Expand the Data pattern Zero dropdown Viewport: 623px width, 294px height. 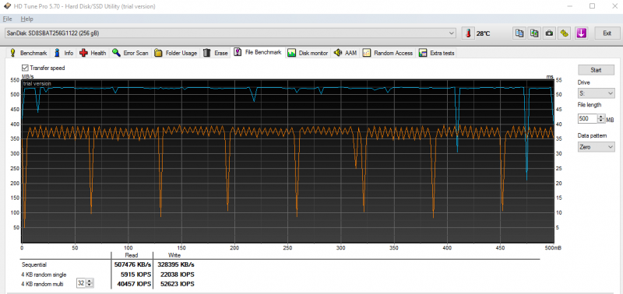(596, 147)
